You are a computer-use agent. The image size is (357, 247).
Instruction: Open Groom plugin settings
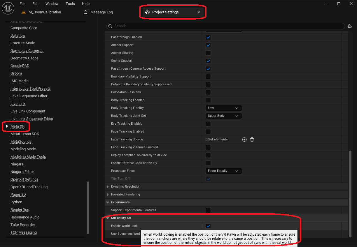pyautogui.click(x=16, y=73)
